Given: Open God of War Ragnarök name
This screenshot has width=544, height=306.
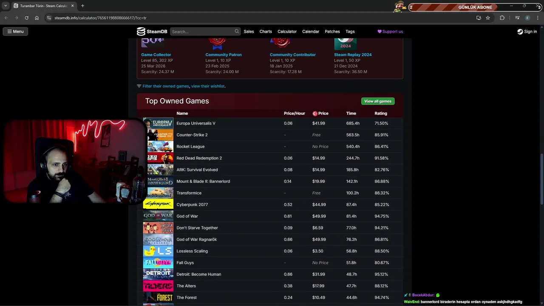Looking at the screenshot, I should tap(197, 239).
